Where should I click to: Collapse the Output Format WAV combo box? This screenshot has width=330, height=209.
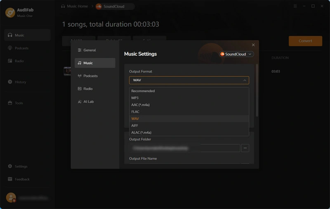[189, 80]
